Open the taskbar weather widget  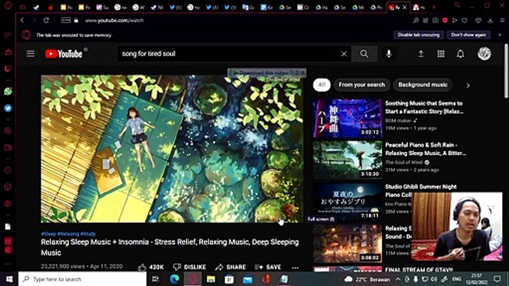[x=367, y=279]
